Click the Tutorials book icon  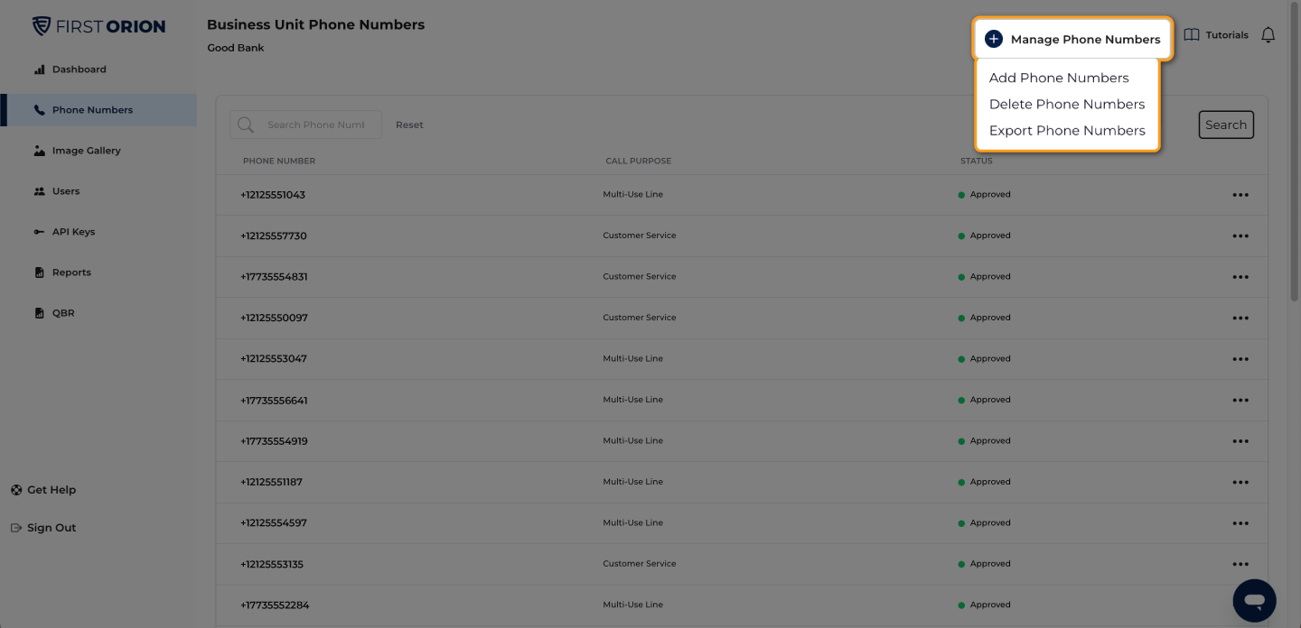click(1192, 35)
